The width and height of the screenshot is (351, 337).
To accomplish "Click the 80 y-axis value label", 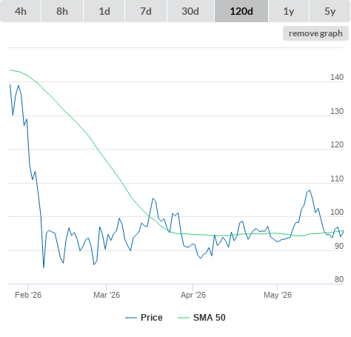I will point(339,279).
